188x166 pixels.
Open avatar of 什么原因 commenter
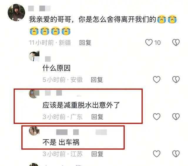34,56
